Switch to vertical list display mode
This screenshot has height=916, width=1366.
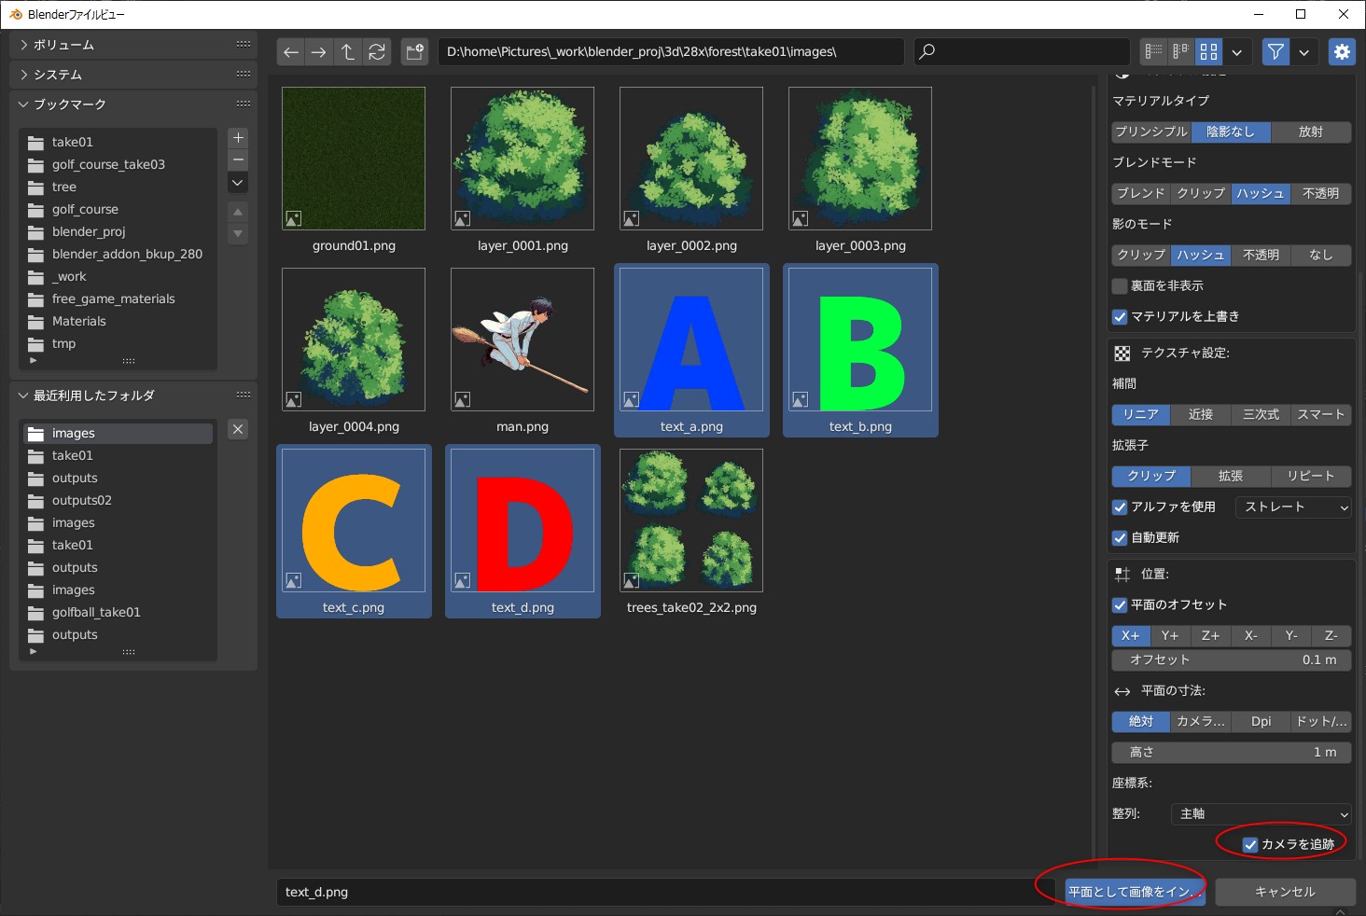1154,52
